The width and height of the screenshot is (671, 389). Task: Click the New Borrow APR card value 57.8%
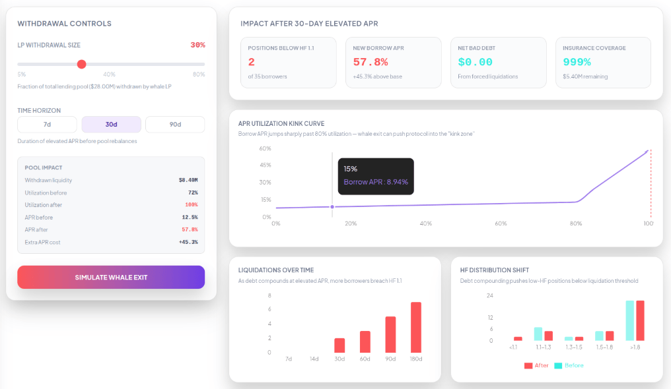(x=370, y=62)
